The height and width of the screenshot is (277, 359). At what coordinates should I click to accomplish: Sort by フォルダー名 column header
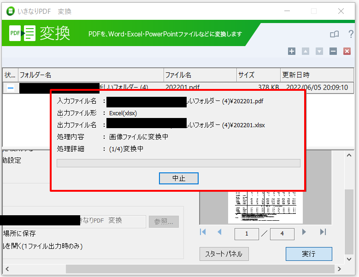91,75
